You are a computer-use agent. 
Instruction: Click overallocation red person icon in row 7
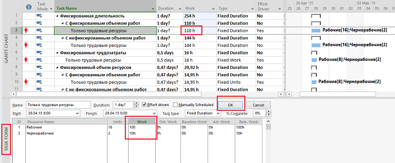pyautogui.click(x=26, y=60)
